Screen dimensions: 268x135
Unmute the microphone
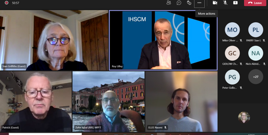[x=225, y=3]
